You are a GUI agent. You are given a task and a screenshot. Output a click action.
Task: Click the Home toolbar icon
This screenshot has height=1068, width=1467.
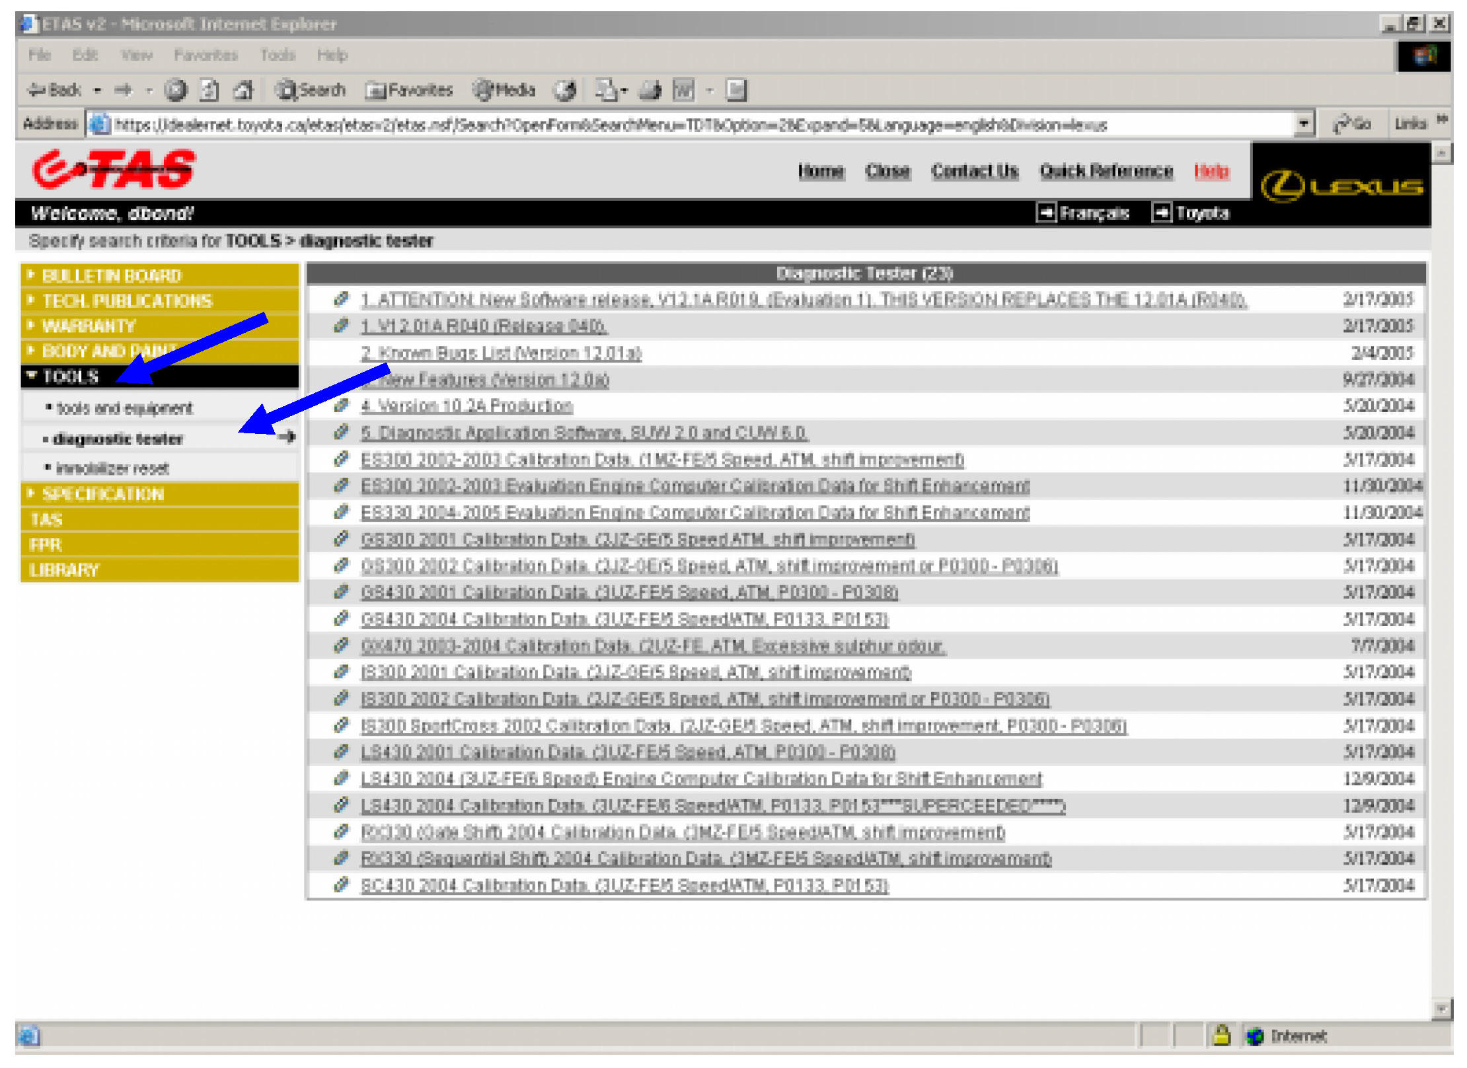tap(244, 90)
